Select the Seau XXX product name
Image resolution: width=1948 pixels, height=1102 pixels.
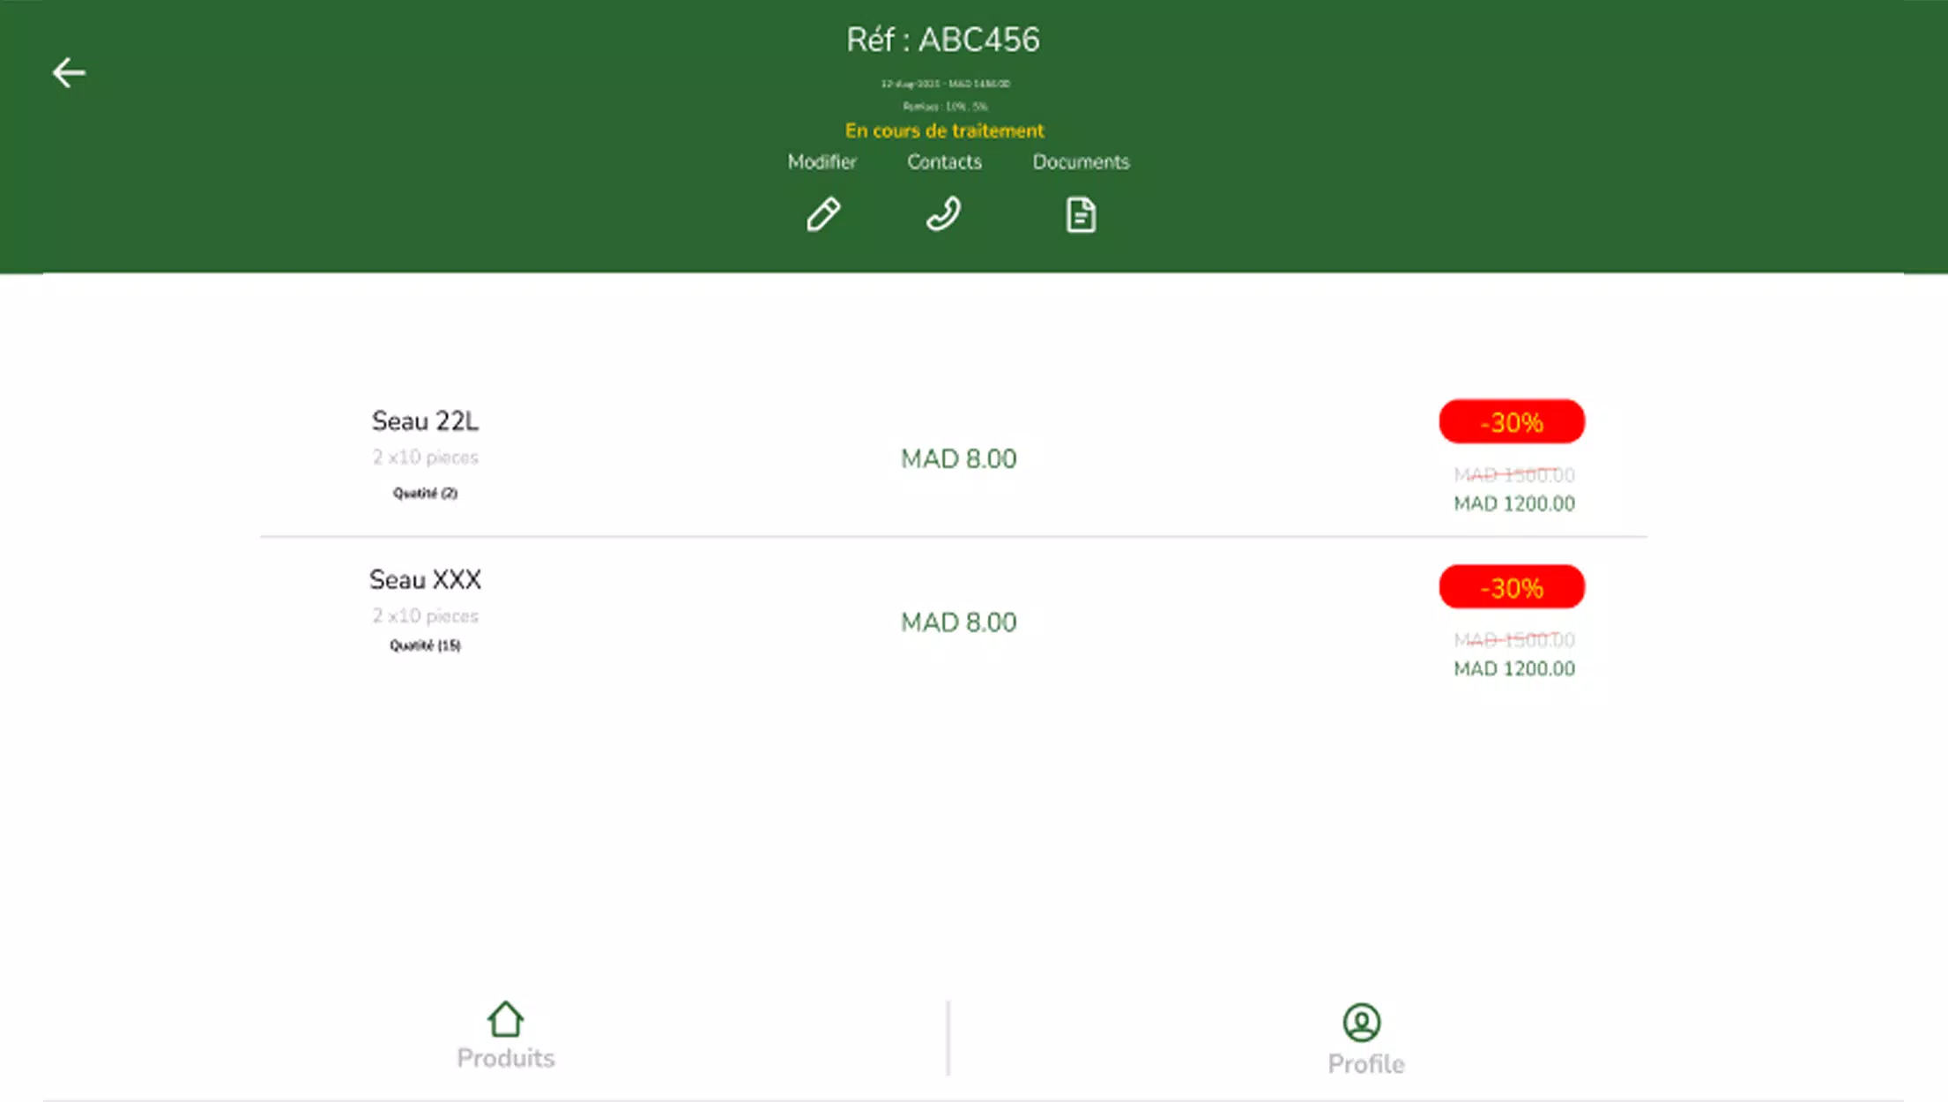(x=425, y=580)
